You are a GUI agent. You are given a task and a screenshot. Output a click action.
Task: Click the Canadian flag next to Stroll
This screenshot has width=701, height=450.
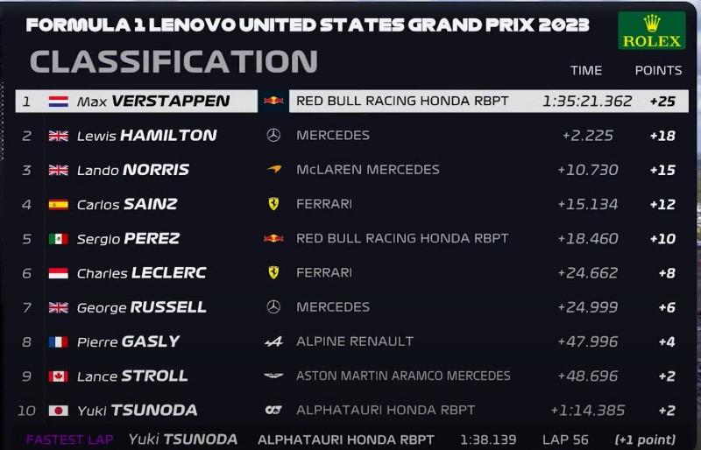pyautogui.click(x=59, y=376)
